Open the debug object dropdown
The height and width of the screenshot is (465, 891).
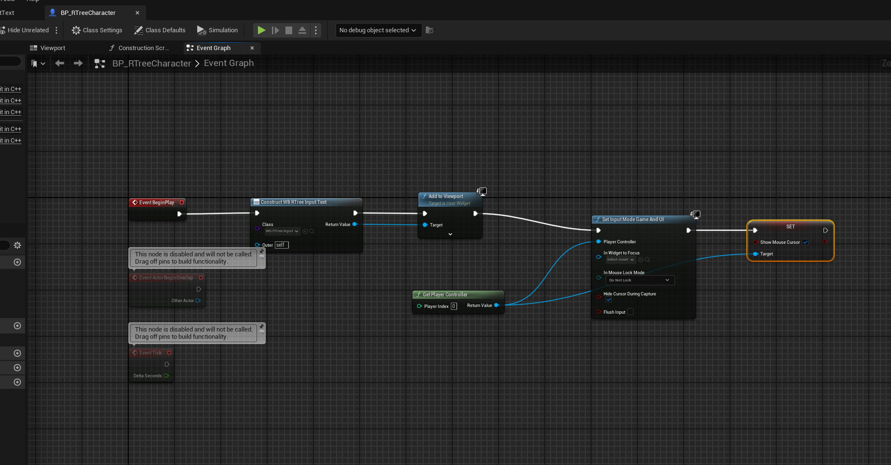point(378,30)
